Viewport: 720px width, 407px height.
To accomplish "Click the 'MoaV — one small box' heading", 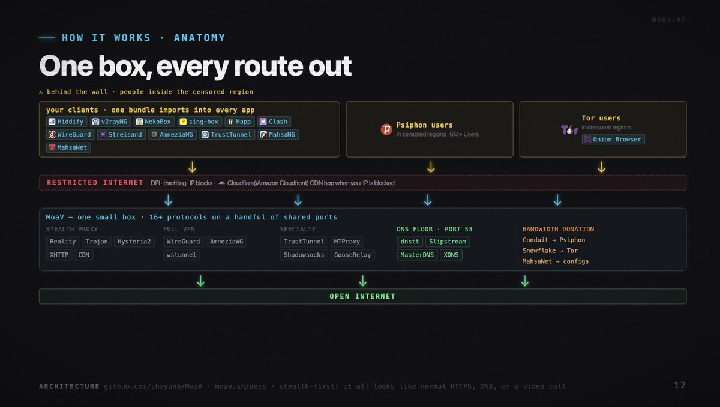I will coord(191,217).
